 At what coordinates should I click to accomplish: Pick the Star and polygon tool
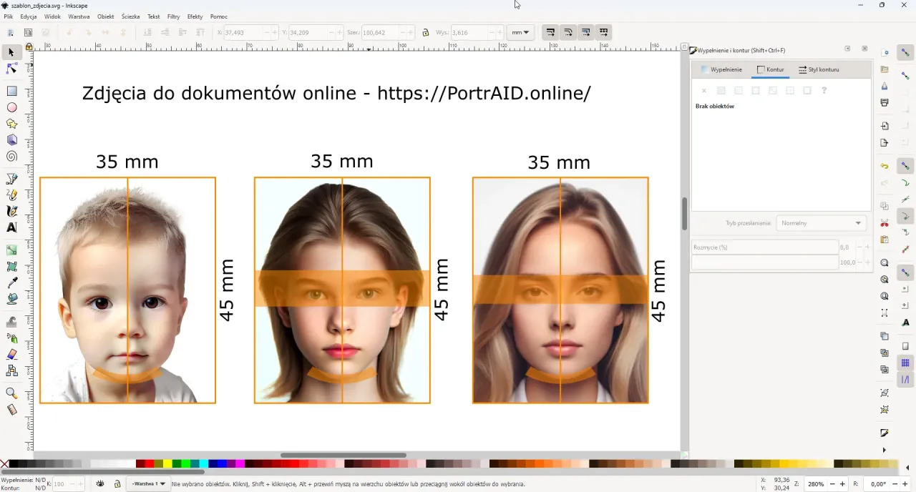click(x=11, y=124)
